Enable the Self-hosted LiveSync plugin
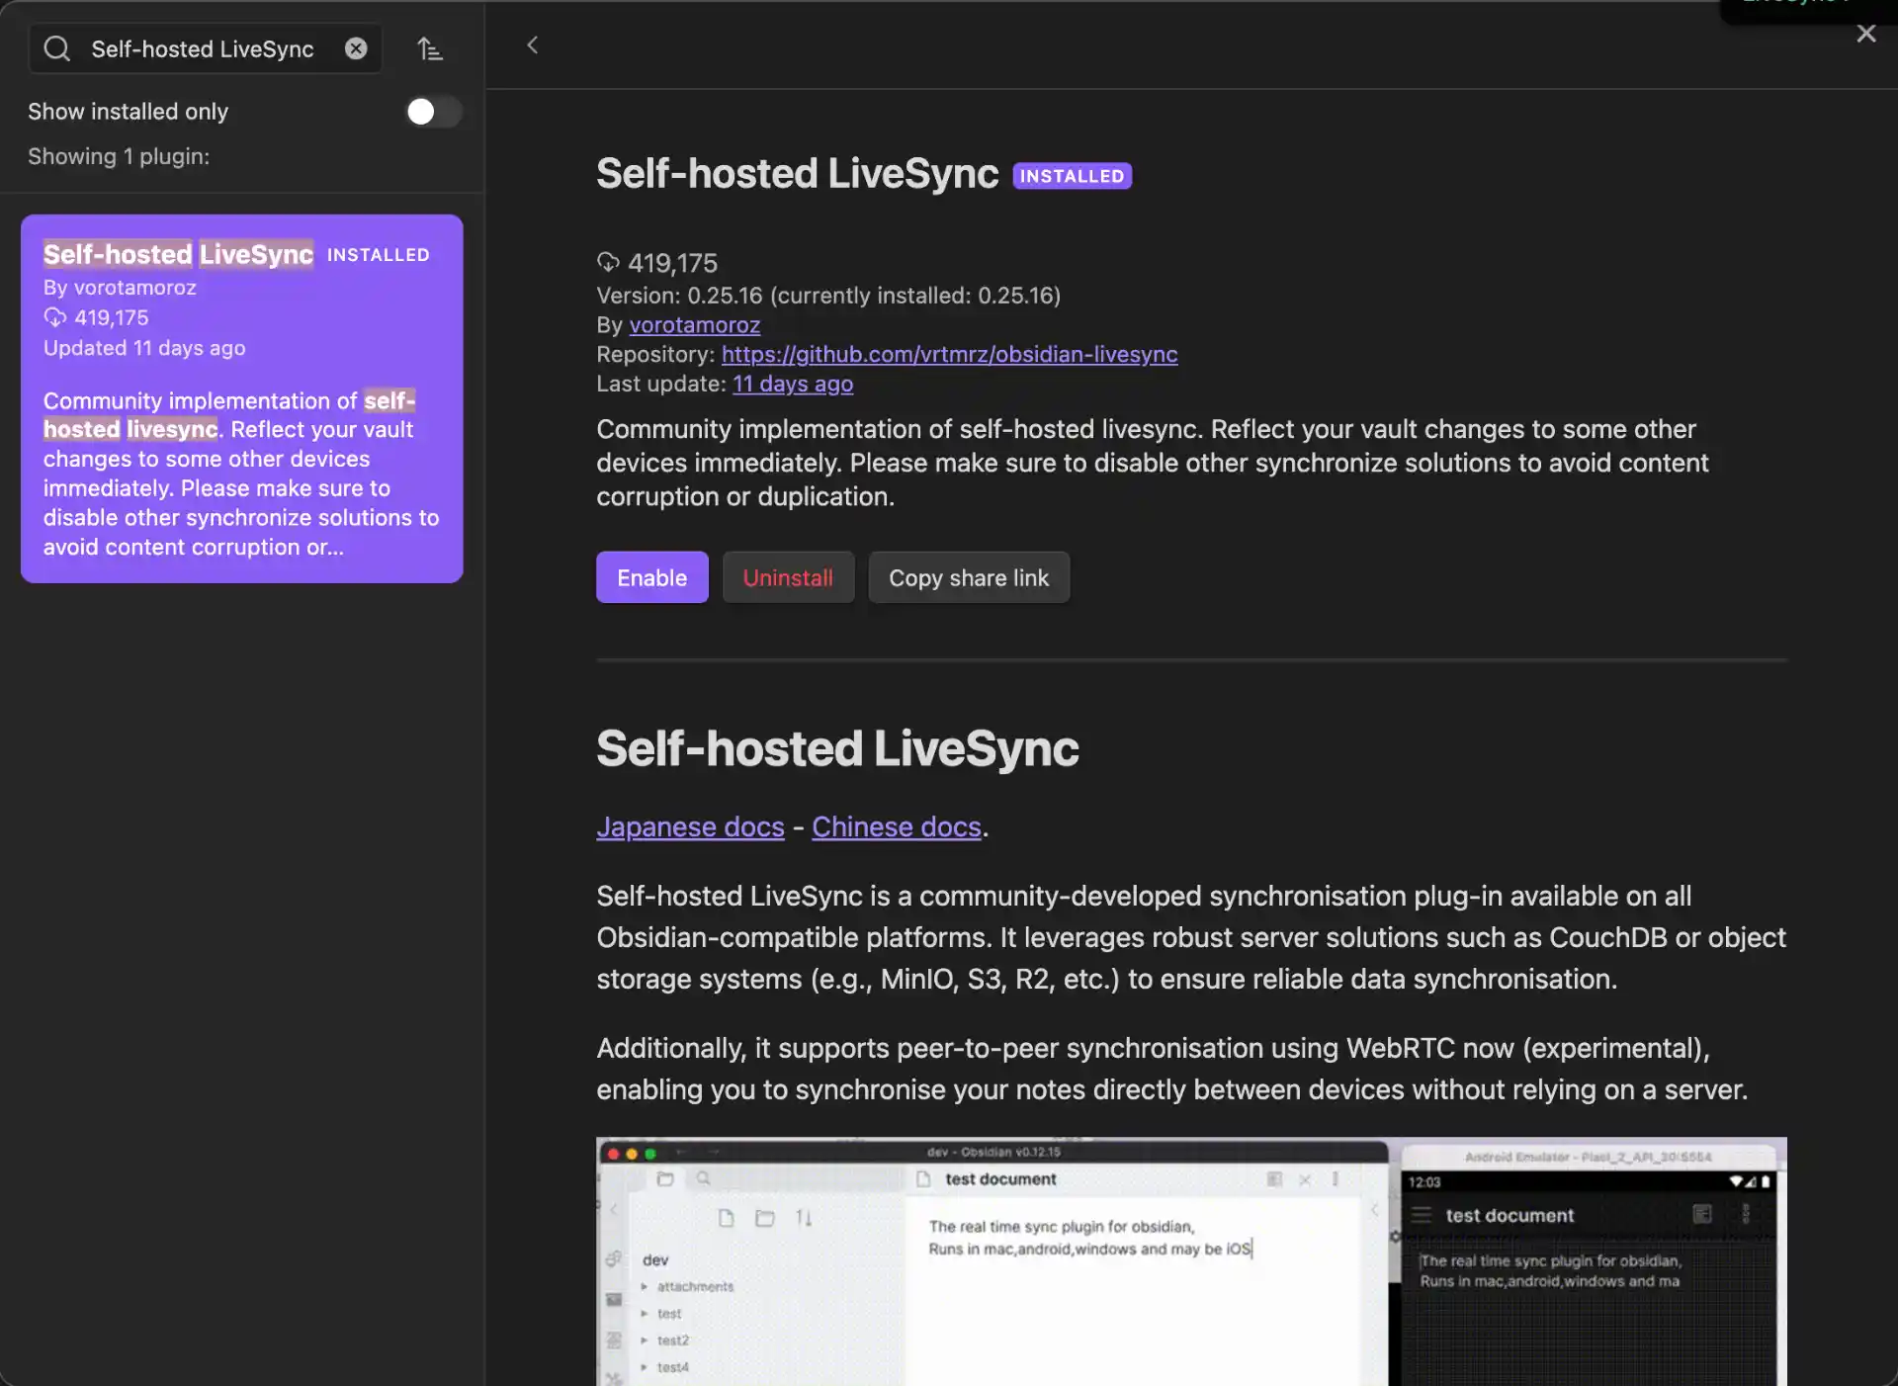 tap(651, 577)
